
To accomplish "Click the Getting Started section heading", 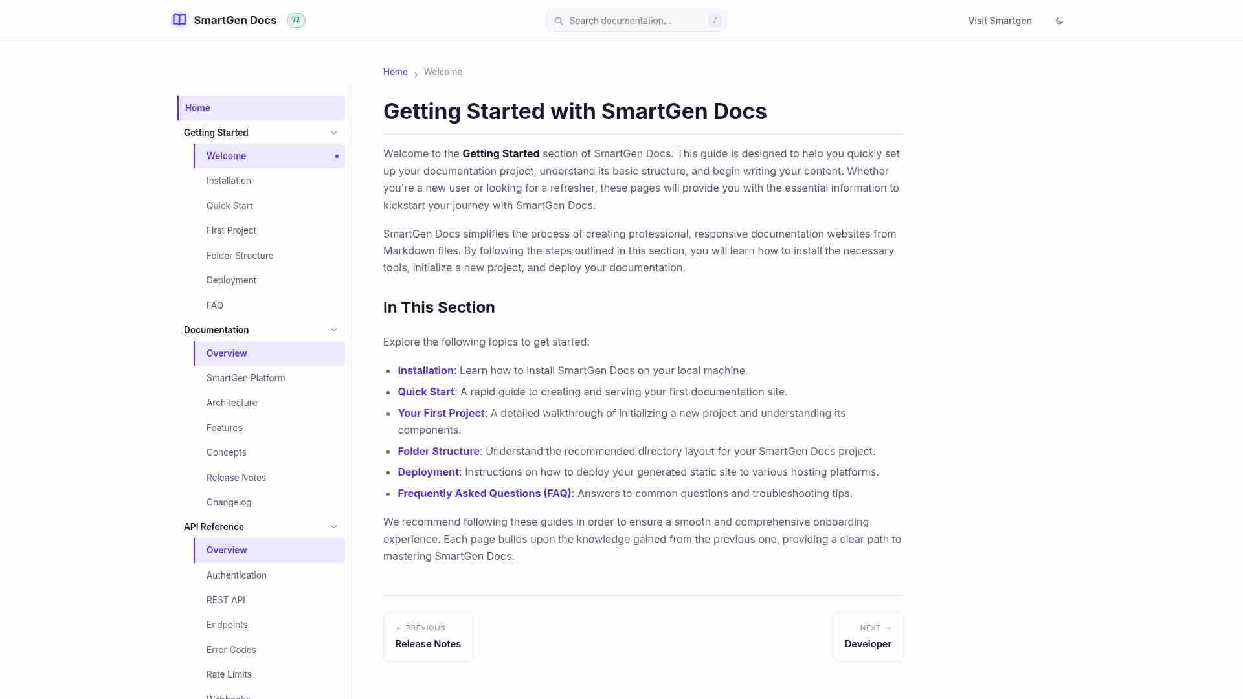I will click(216, 133).
